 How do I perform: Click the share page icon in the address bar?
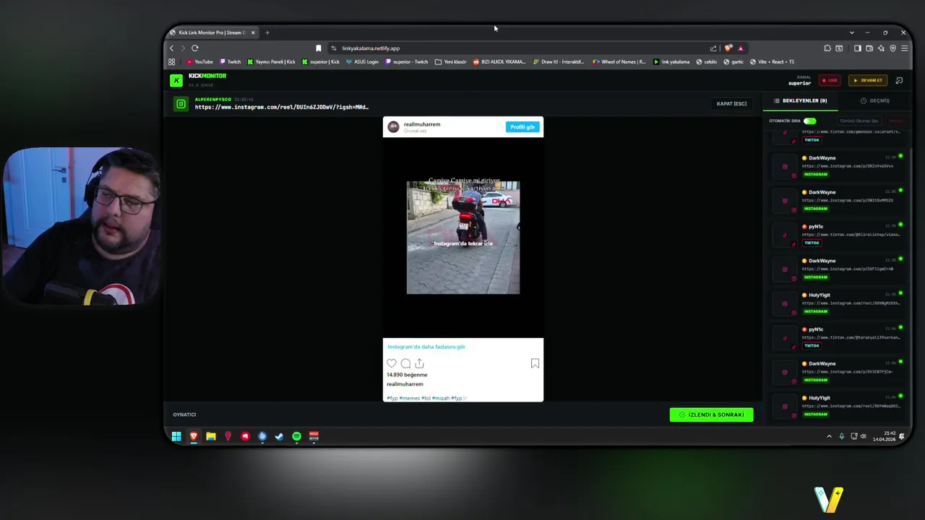714,48
